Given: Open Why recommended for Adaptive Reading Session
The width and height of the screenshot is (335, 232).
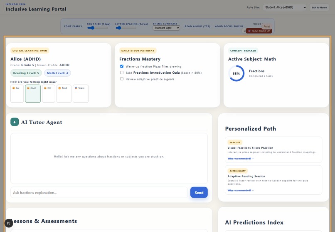Looking at the screenshot, I should pos(240,191).
